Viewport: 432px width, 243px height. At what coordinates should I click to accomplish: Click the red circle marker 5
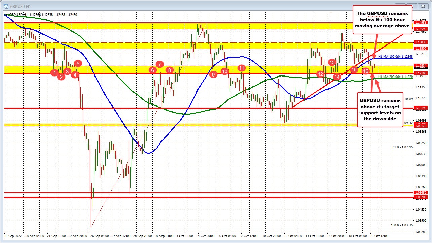pos(78,63)
